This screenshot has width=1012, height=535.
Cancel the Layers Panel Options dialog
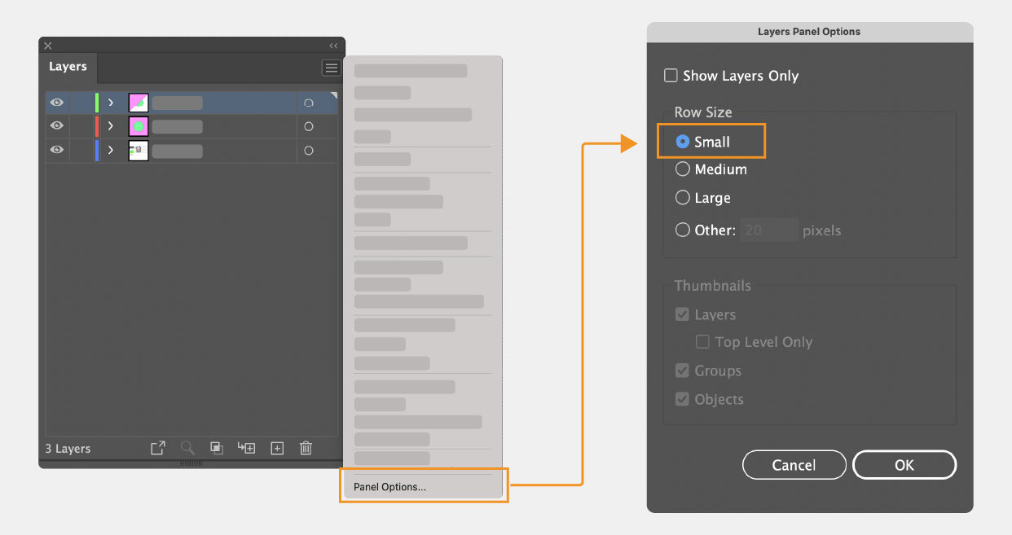click(x=794, y=464)
